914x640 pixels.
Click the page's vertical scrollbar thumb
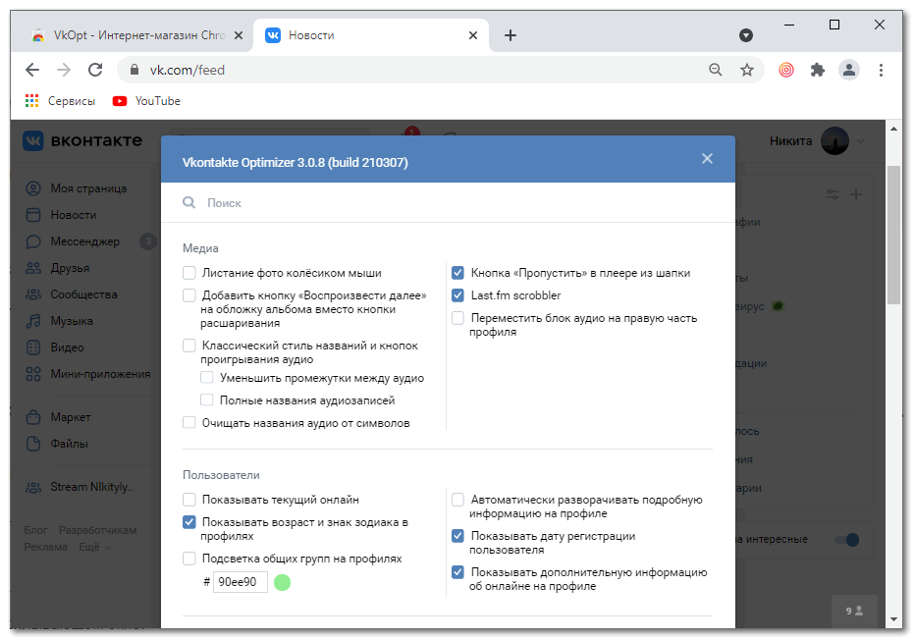click(x=893, y=235)
